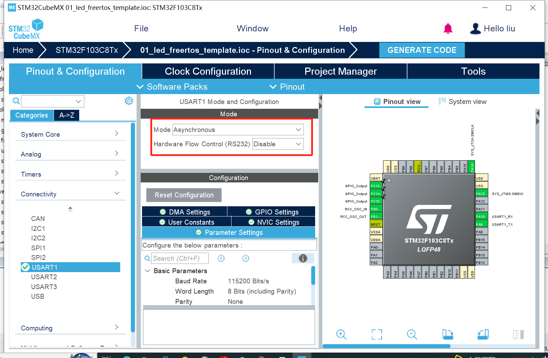Open the User Constants tab

click(x=187, y=222)
